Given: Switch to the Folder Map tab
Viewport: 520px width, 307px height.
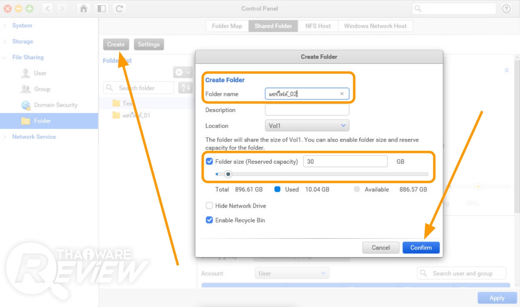Looking at the screenshot, I should click(x=227, y=26).
